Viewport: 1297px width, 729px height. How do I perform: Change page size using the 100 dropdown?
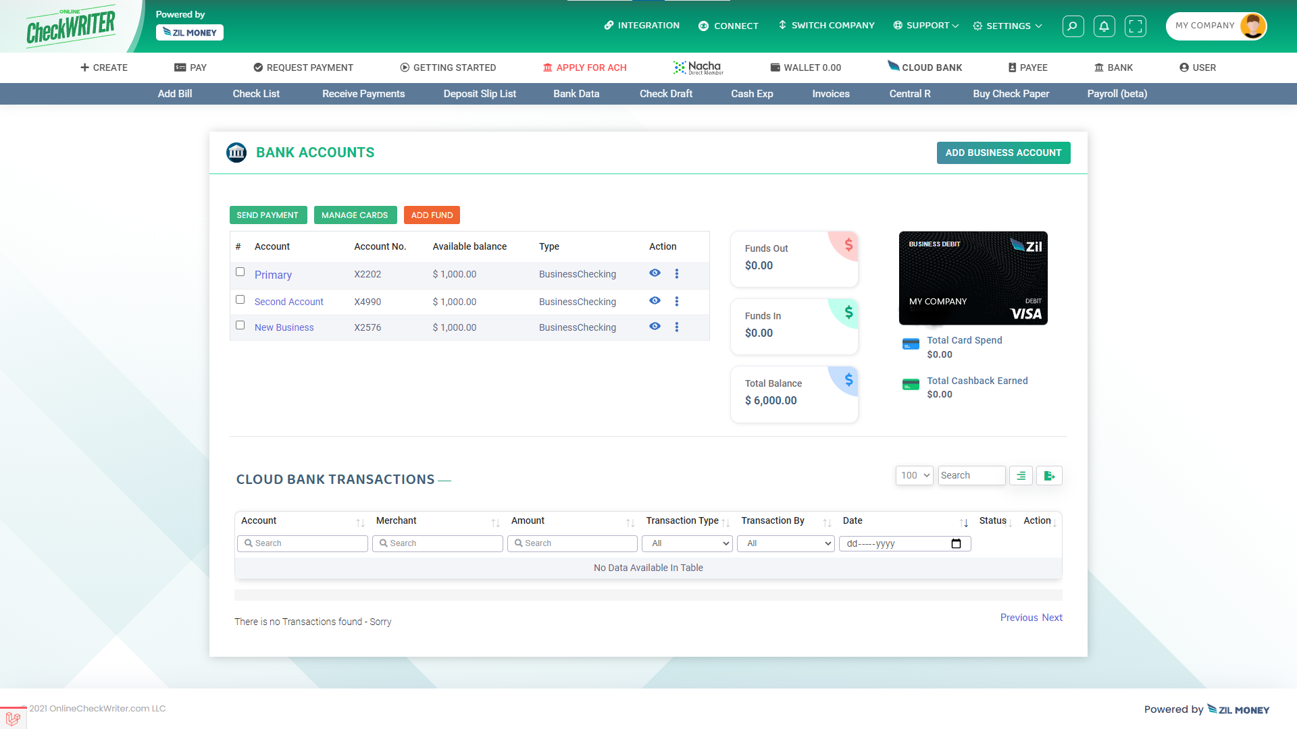[x=913, y=475]
